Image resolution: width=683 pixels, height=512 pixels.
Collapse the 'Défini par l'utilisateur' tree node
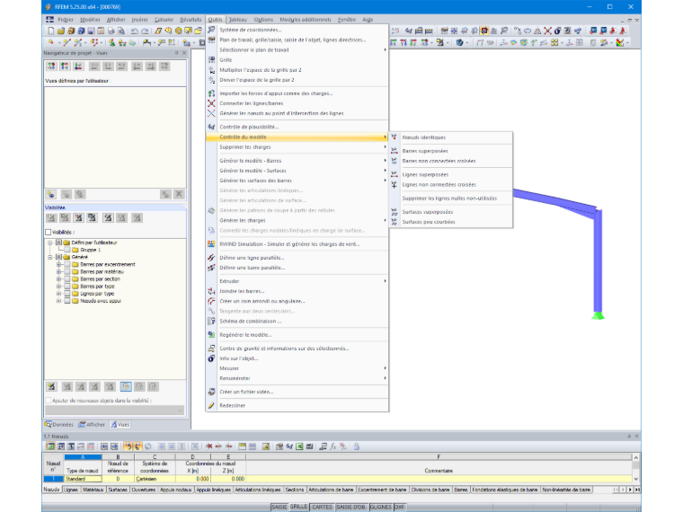coord(50,243)
